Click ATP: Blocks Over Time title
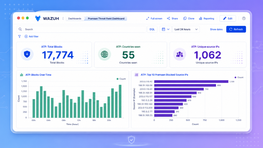 tap(38, 75)
